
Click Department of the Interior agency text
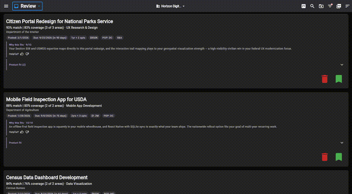22,32
